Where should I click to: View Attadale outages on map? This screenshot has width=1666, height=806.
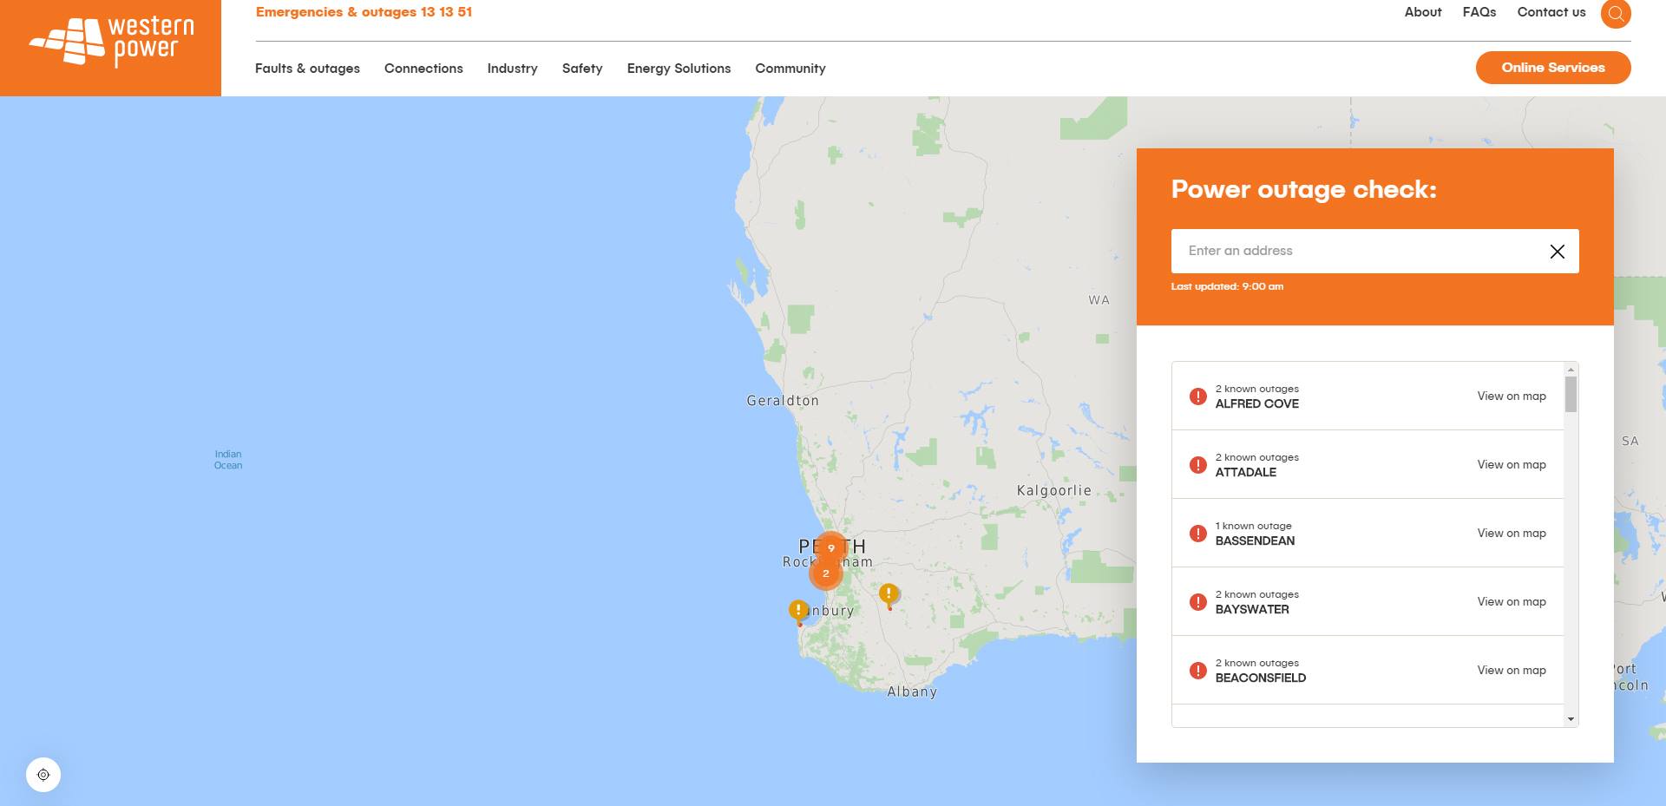[x=1512, y=465]
